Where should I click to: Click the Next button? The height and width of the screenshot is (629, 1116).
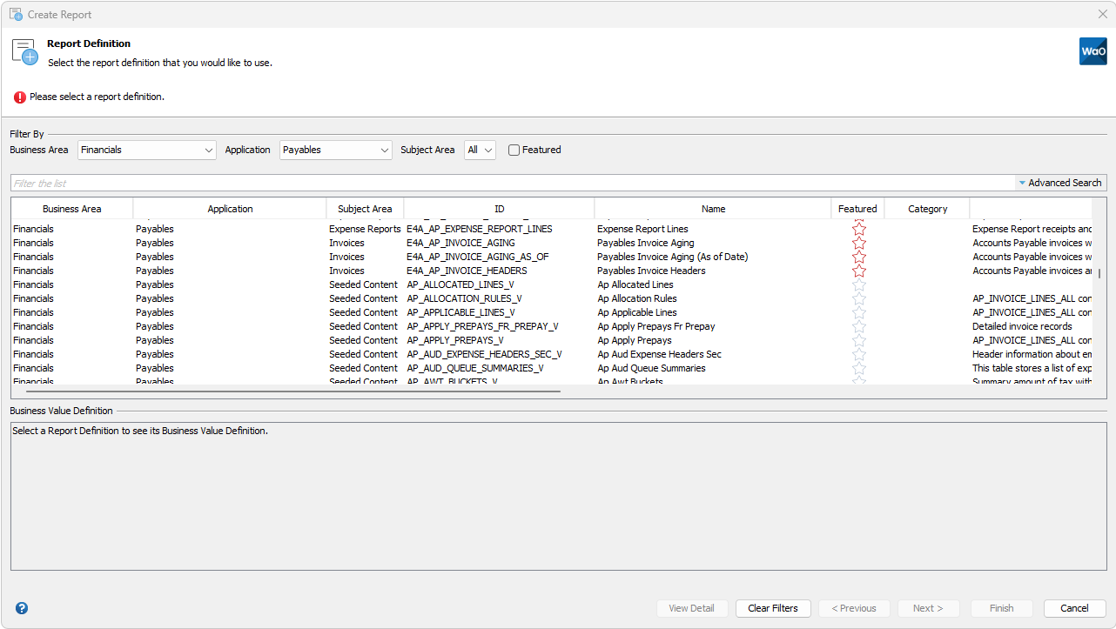click(928, 608)
